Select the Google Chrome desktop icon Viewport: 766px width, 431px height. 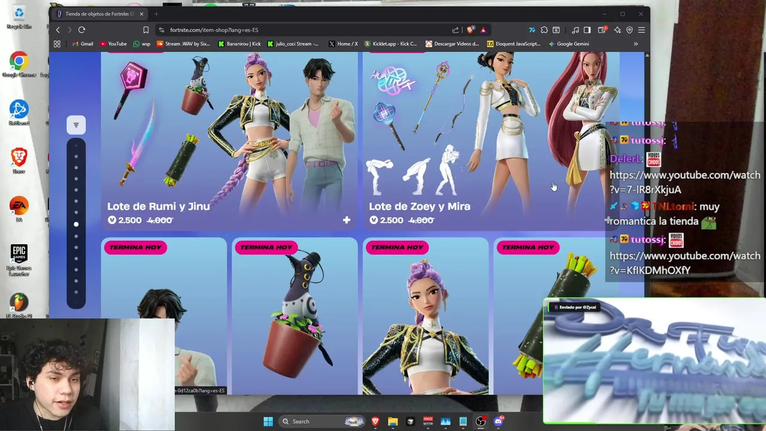click(19, 65)
